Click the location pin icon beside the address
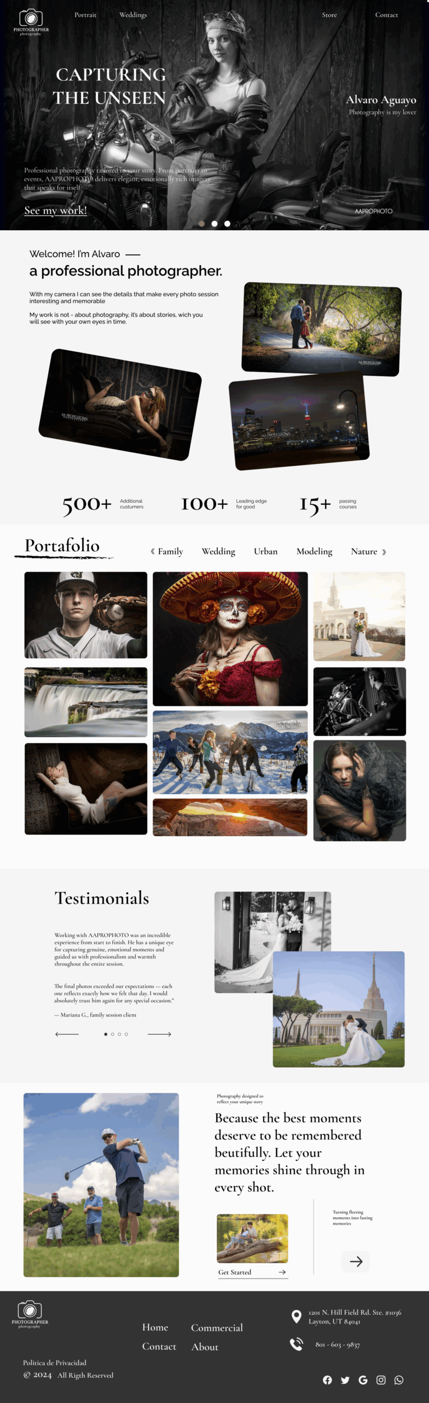The width and height of the screenshot is (429, 1403). [297, 1316]
